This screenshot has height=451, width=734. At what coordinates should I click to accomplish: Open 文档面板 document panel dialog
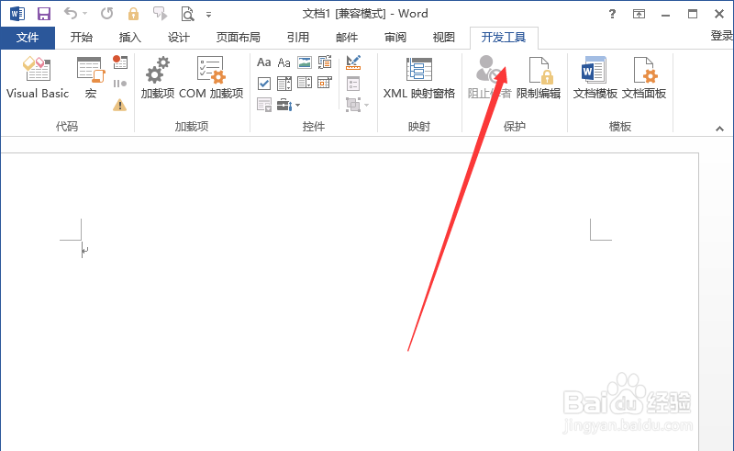[644, 77]
